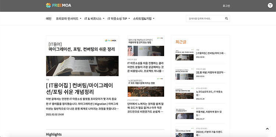Click the scroll-to-top arrow icon
276x137 pixels.
coord(267,129)
